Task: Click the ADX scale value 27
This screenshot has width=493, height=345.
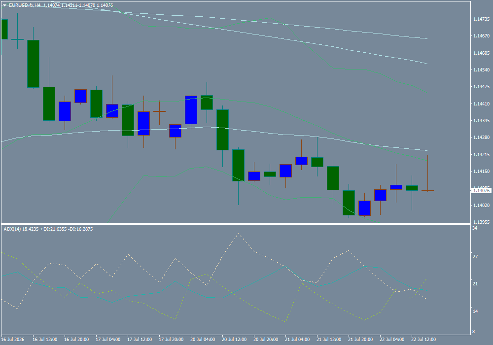Action: pos(475,257)
